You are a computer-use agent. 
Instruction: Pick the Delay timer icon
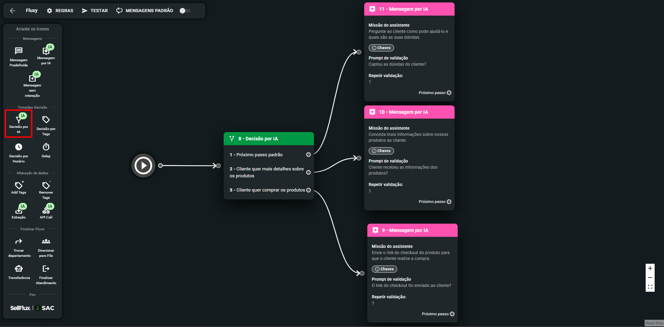(46, 147)
